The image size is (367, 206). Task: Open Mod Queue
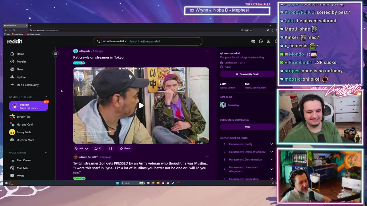tap(24, 160)
